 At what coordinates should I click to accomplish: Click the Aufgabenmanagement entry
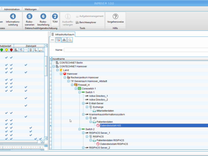[x=90, y=16]
